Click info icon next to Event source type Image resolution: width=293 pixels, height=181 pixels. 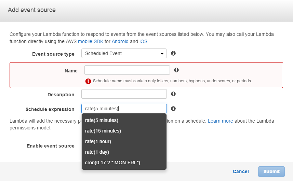click(173, 53)
